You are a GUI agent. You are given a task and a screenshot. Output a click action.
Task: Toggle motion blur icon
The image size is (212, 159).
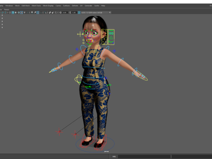coord(35,12)
